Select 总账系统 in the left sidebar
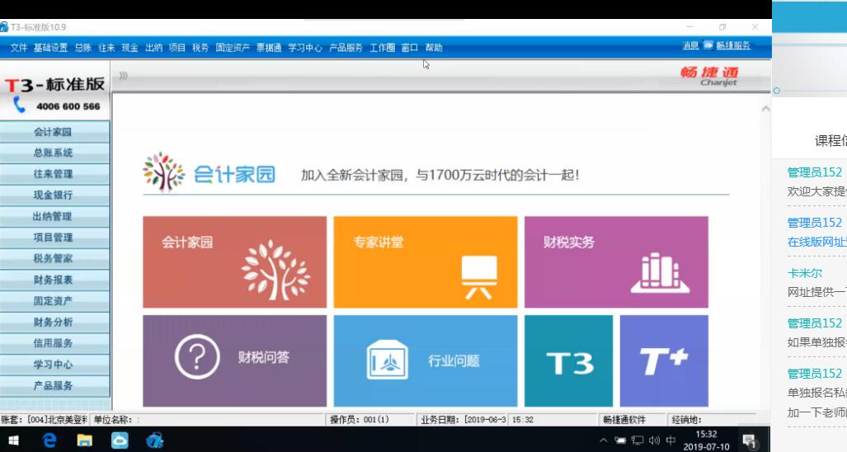 (x=54, y=153)
